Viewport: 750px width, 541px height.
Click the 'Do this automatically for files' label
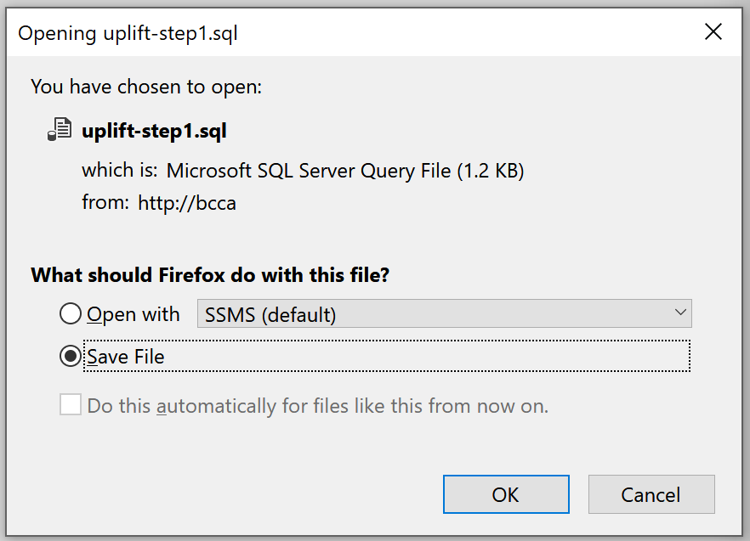click(x=318, y=406)
